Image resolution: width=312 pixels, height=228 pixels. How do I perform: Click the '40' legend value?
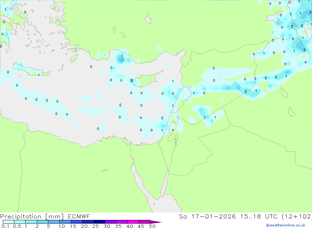pyautogui.click(x=130, y=226)
